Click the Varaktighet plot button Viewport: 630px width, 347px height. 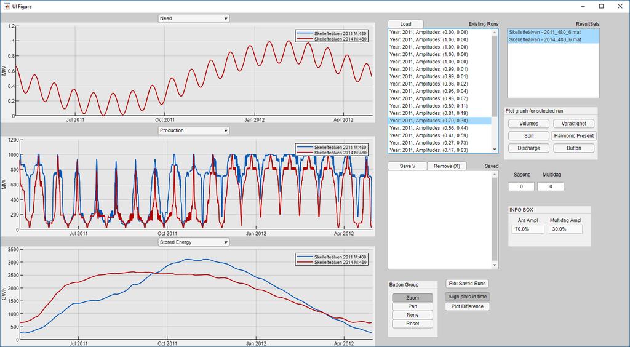[x=574, y=124]
